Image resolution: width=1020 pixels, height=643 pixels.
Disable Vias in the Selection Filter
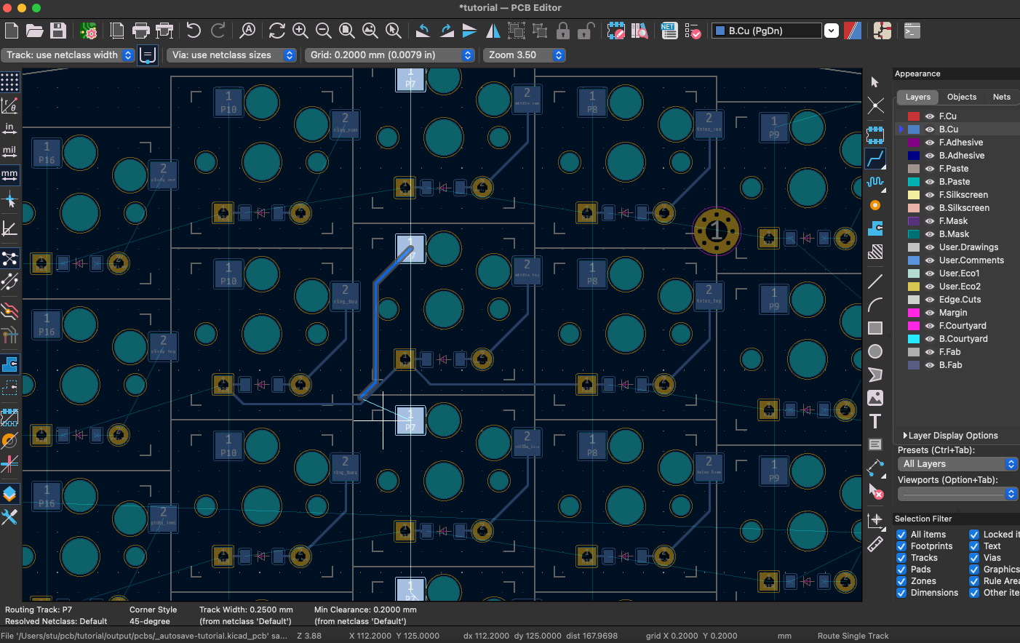click(973, 557)
